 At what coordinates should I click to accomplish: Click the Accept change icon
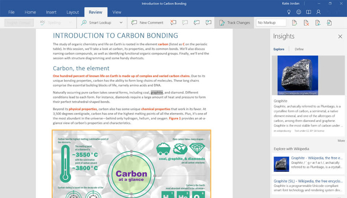(295, 23)
